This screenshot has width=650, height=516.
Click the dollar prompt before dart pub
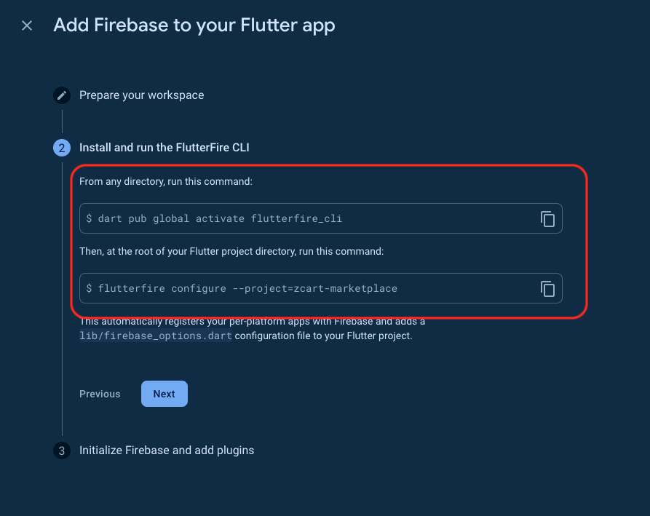click(89, 218)
